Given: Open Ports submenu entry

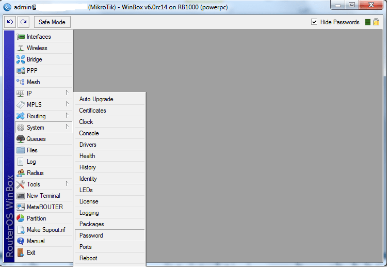Looking at the screenshot, I should coord(110,247).
